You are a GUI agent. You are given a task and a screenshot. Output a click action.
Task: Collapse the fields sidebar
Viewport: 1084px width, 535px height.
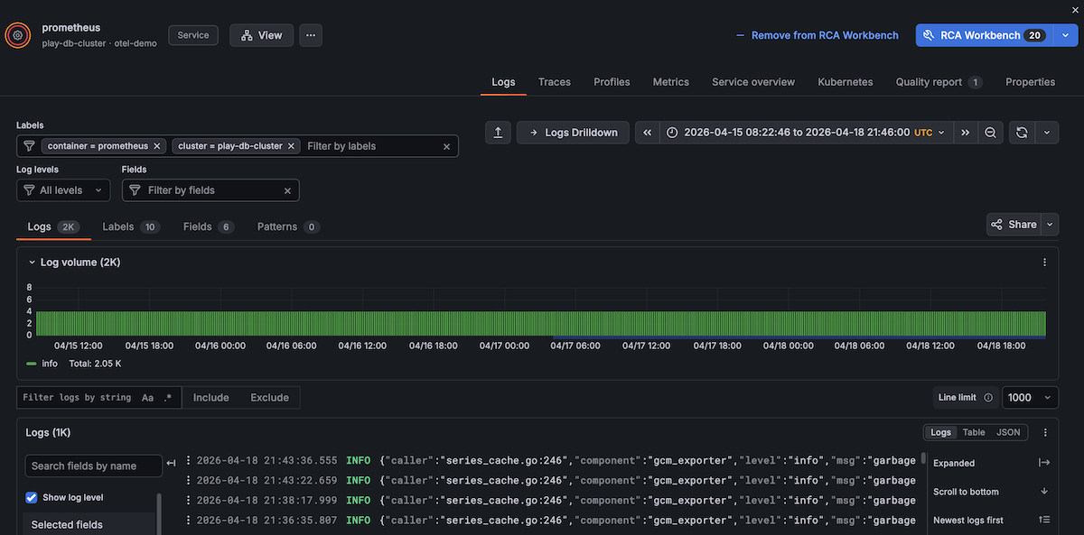pos(172,465)
